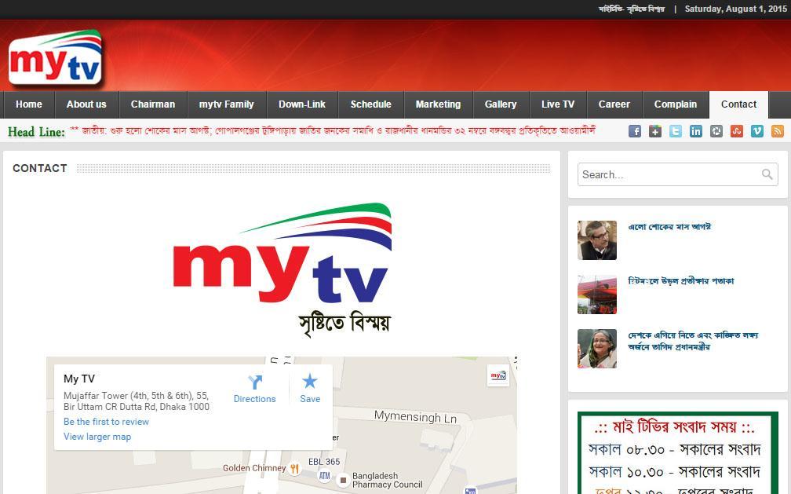Select the Vimeo icon
The image size is (791, 494).
point(756,131)
